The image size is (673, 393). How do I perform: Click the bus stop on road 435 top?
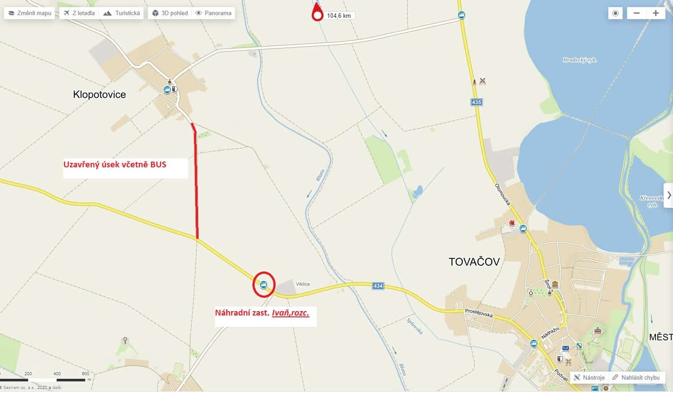coord(462,15)
